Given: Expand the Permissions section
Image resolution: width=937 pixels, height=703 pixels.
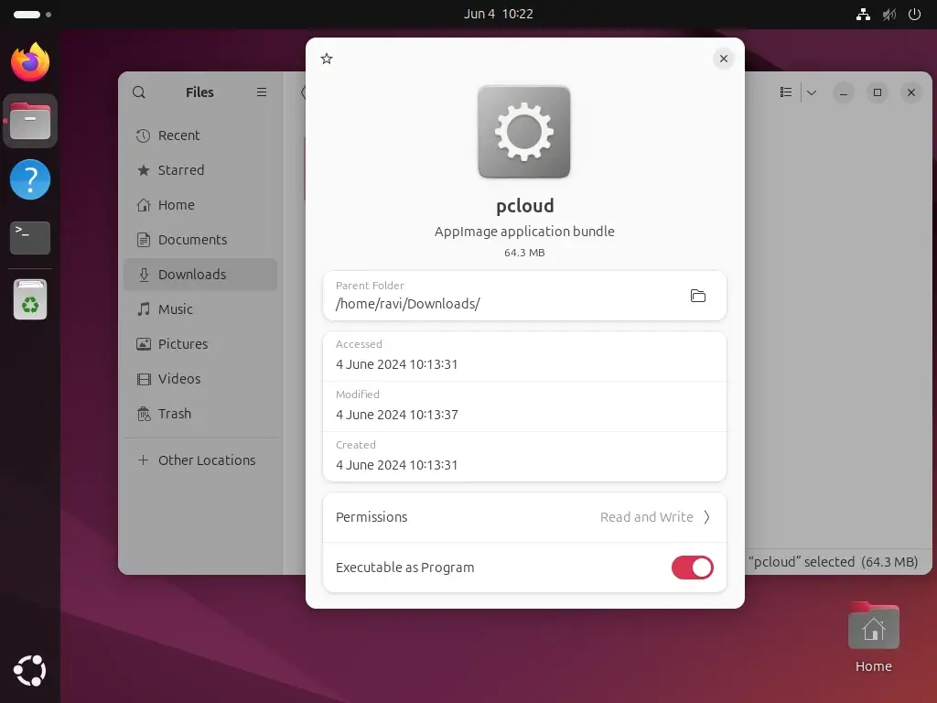Looking at the screenshot, I should [705, 517].
